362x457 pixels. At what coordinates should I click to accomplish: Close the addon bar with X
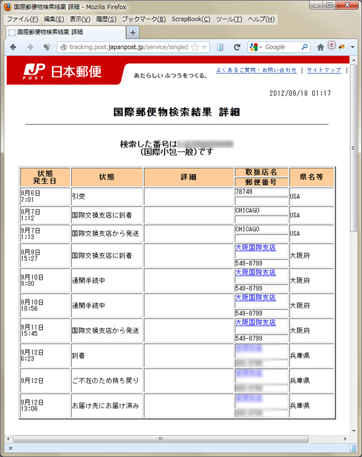pyautogui.click(x=10, y=449)
